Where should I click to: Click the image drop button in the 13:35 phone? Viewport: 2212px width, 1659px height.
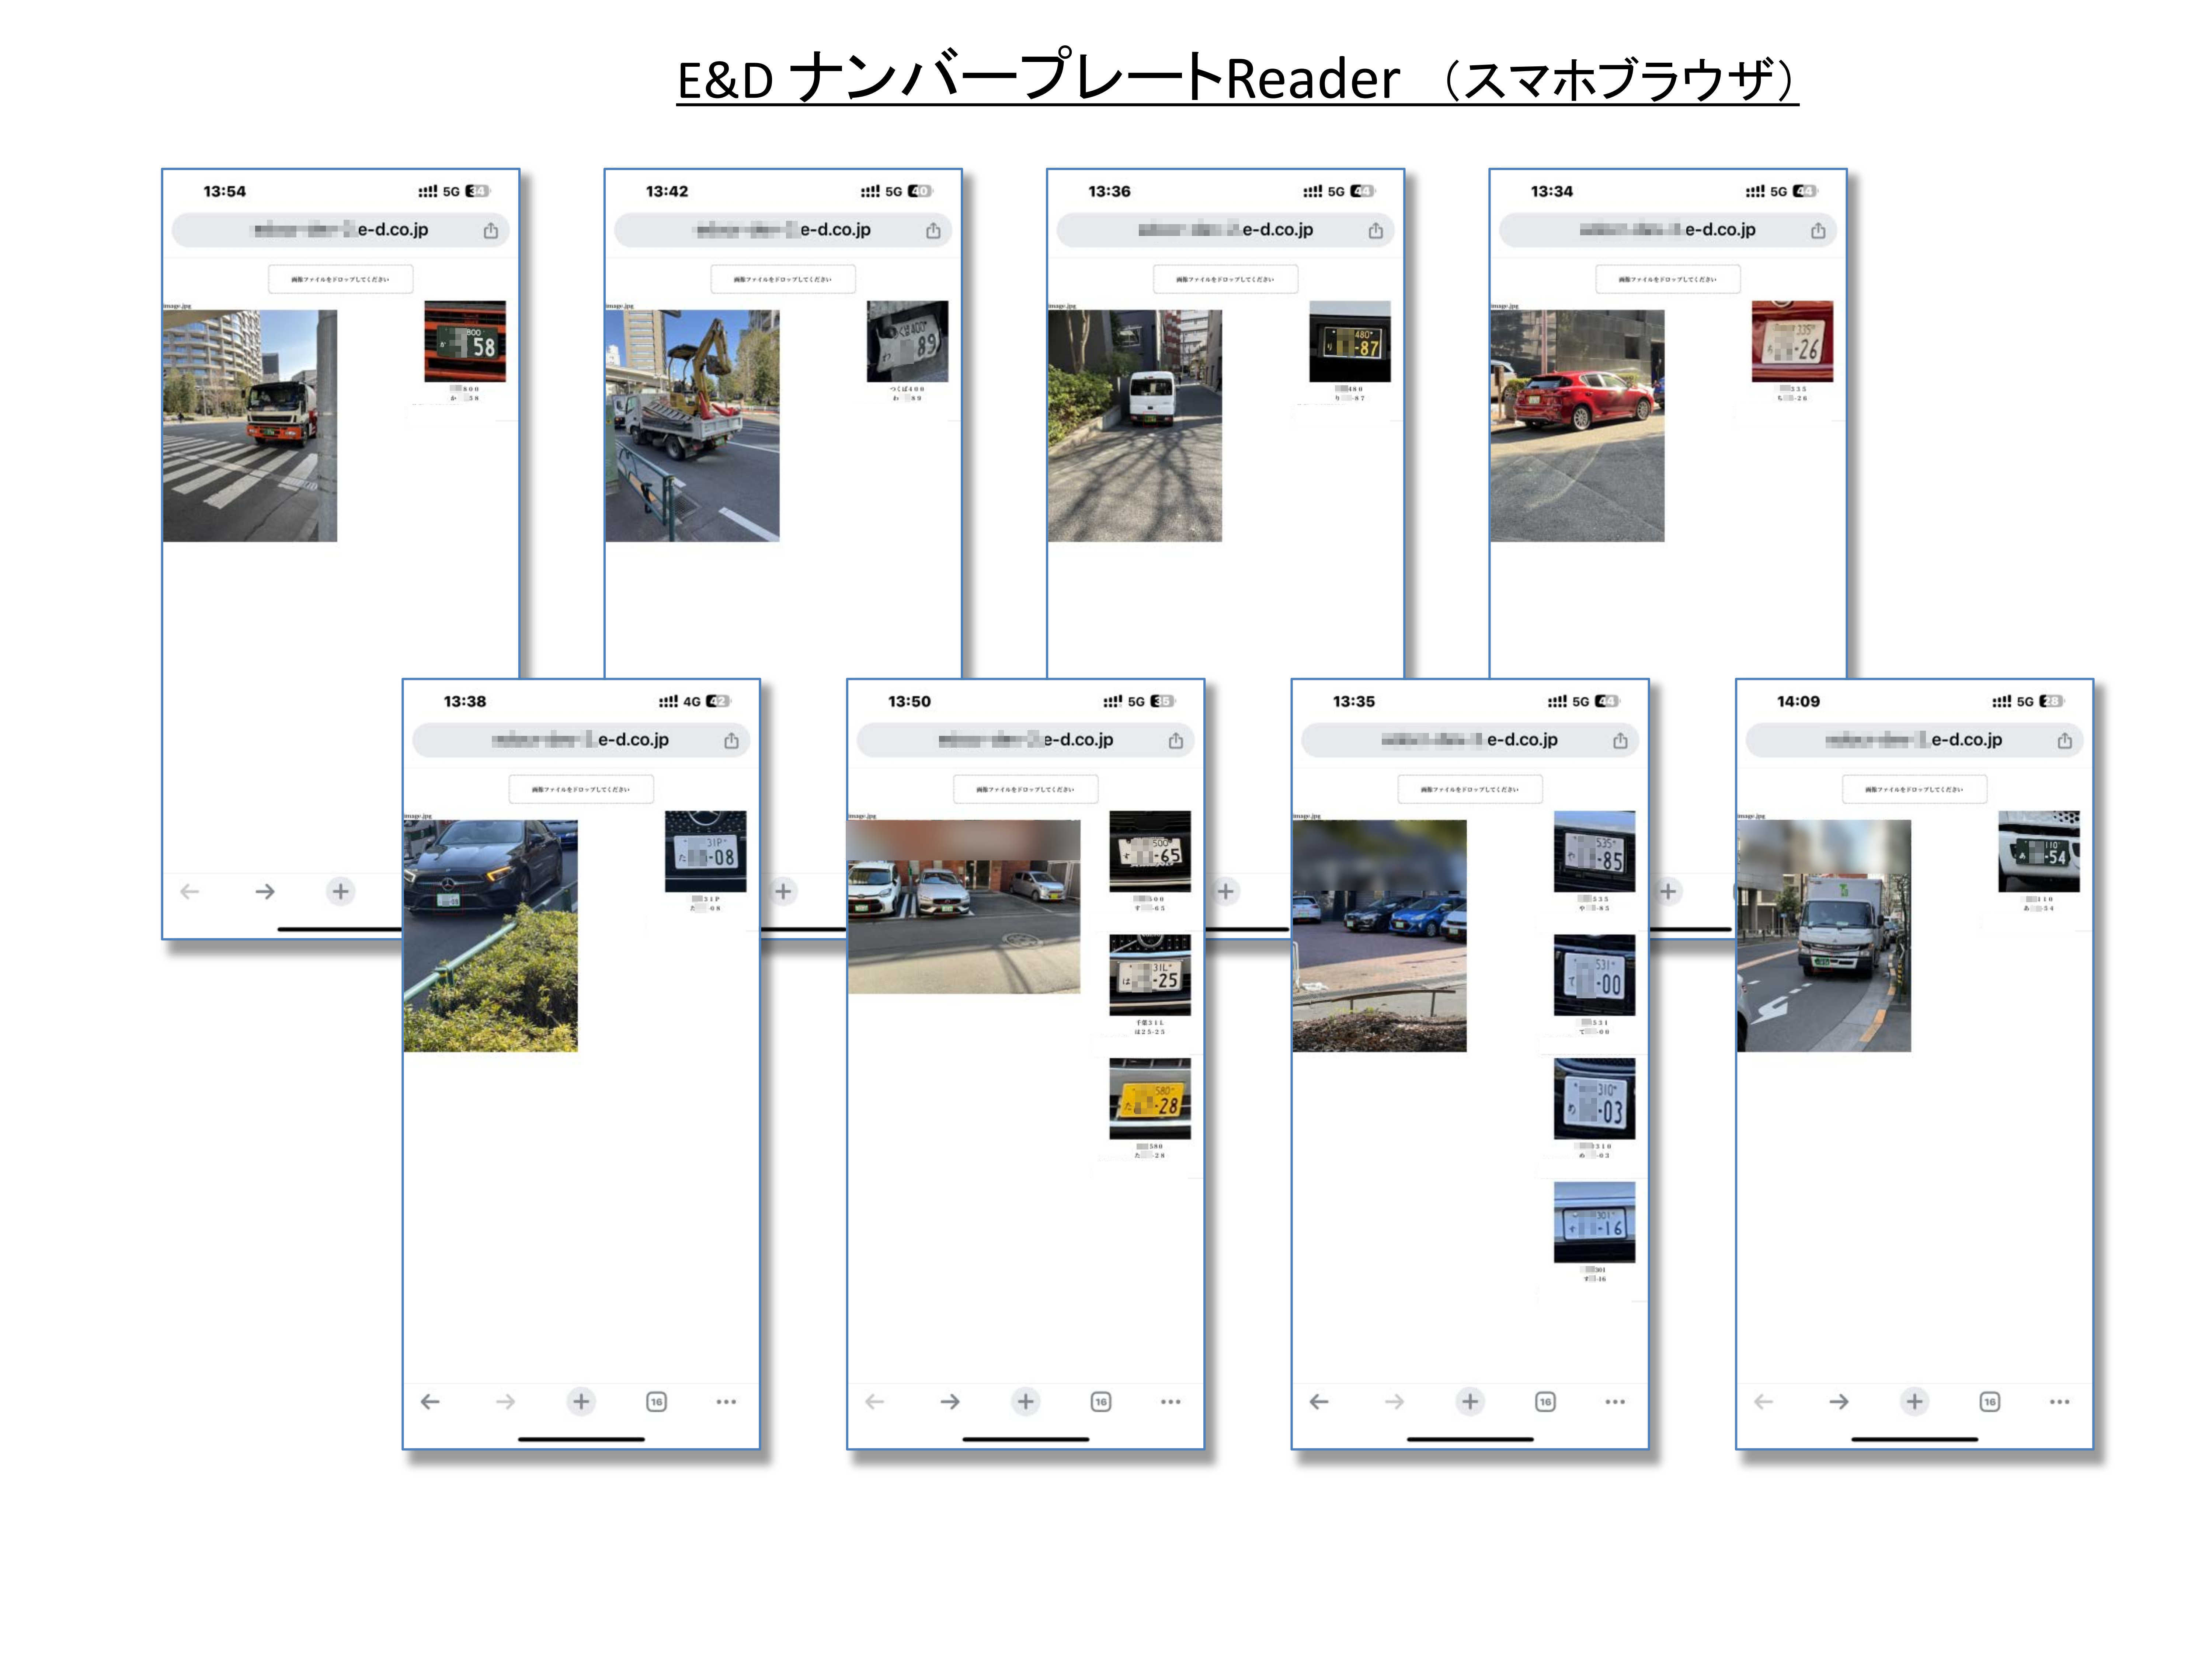(x=1470, y=789)
